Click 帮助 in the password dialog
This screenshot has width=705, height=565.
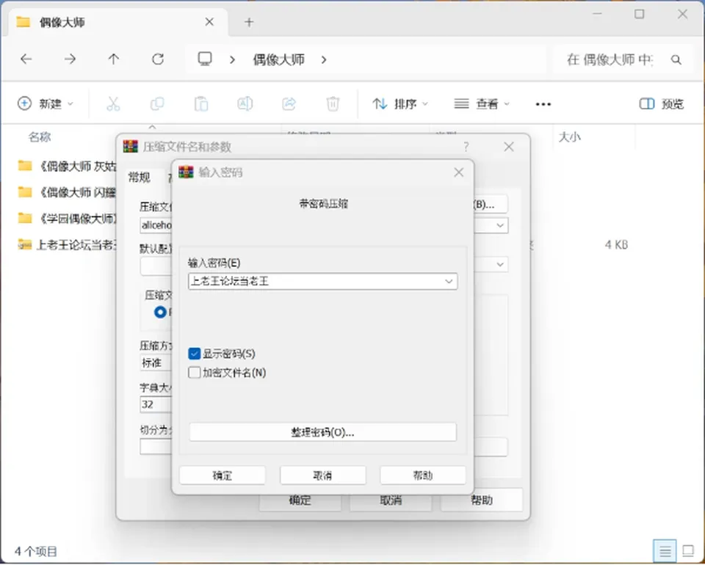(x=423, y=475)
